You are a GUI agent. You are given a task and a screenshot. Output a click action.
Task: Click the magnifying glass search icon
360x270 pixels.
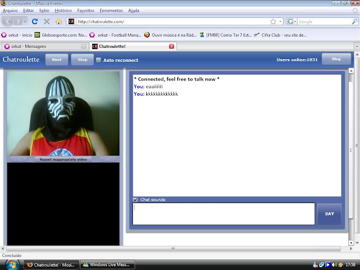point(354,21)
